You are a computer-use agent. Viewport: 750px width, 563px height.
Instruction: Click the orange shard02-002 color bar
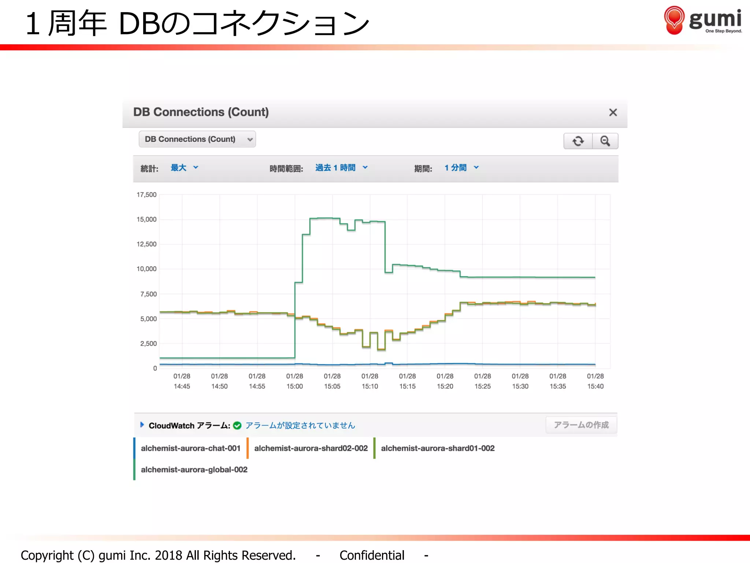248,448
